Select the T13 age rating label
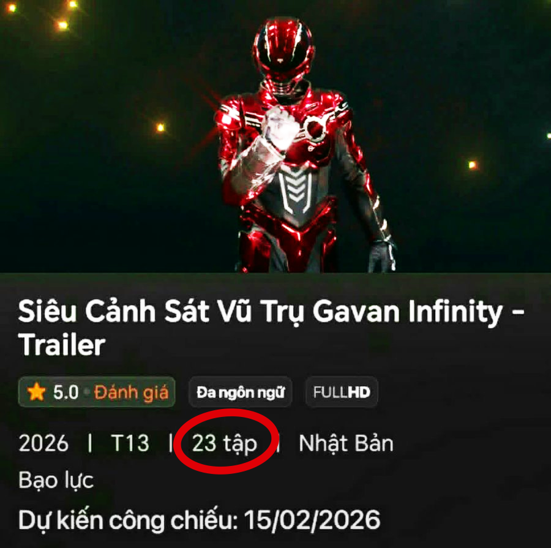This screenshot has width=551, height=548. pos(130,443)
